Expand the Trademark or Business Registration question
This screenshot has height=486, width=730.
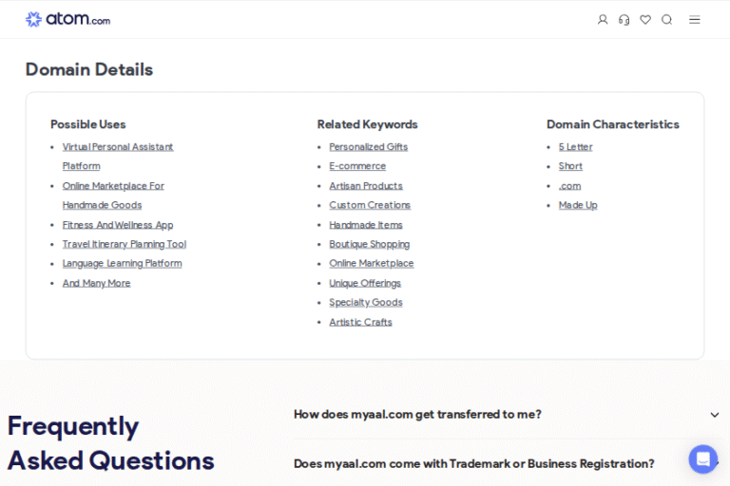473,464
